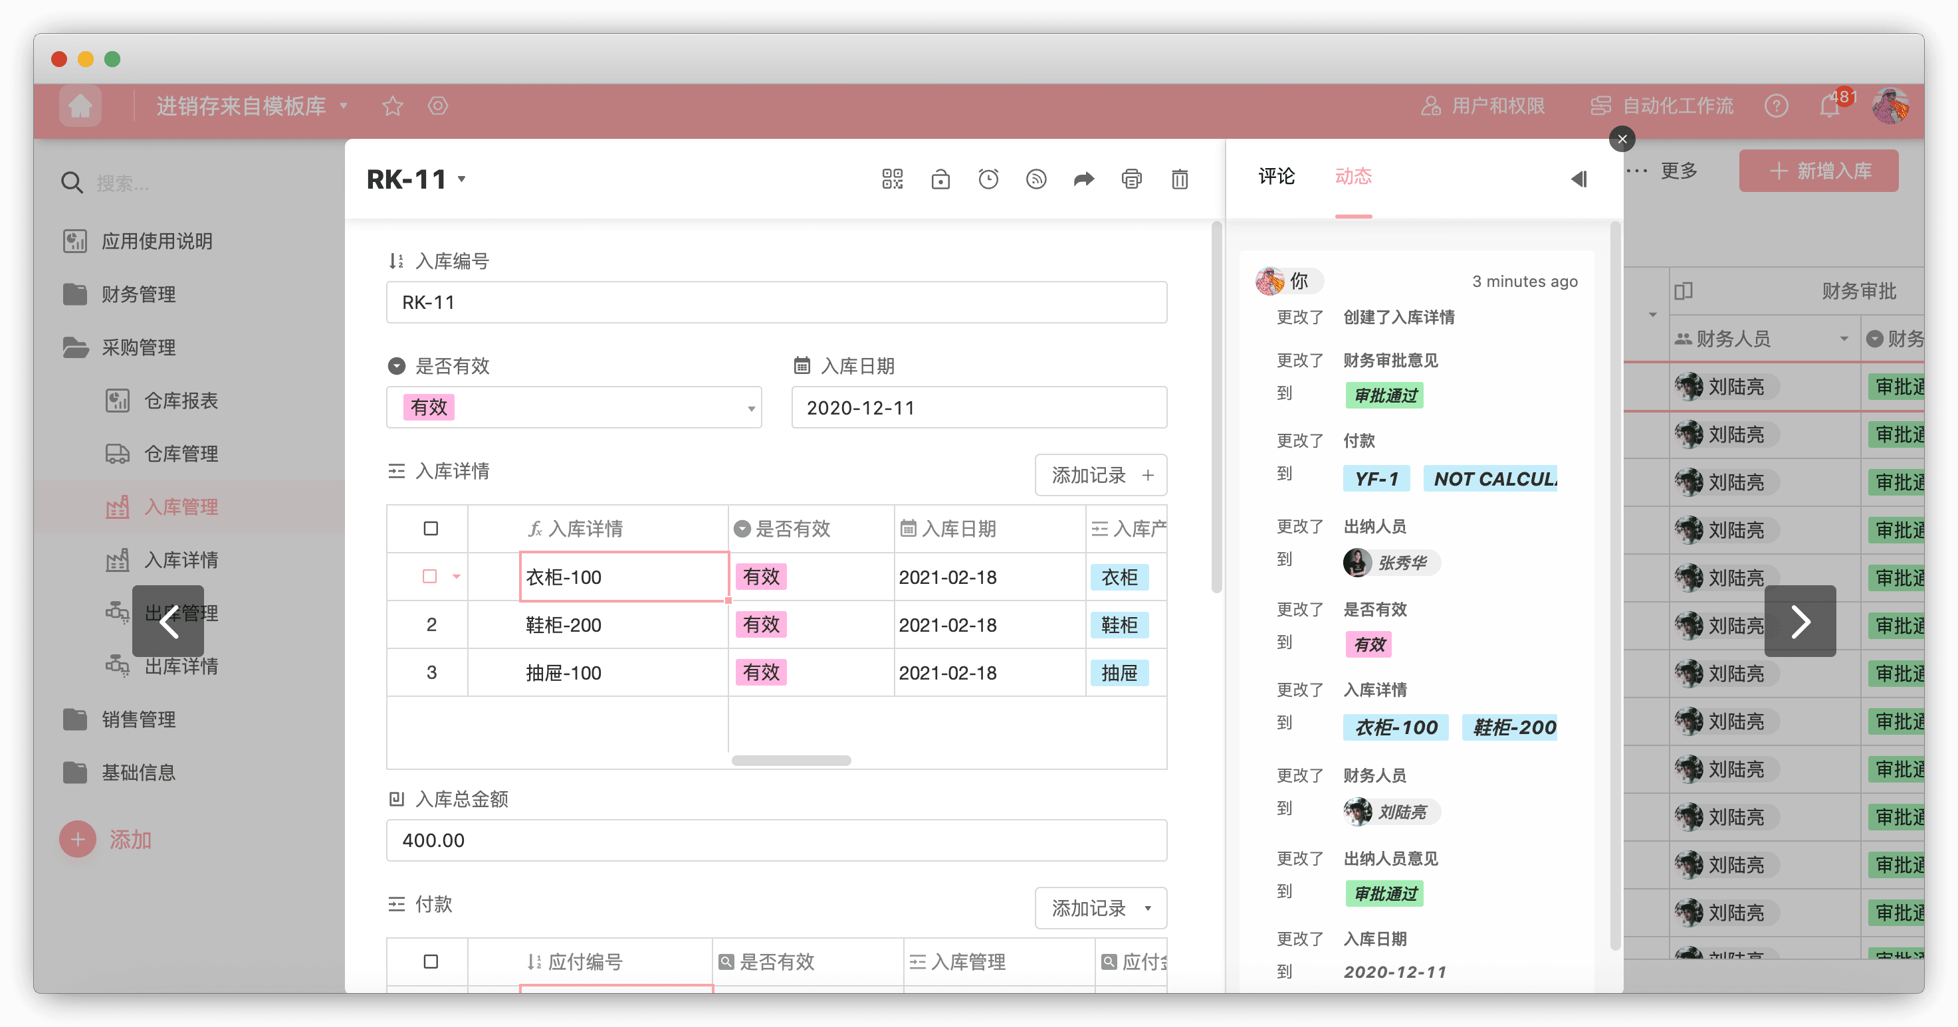This screenshot has width=1958, height=1027.
Task: Click the YF-1 tag in activity log
Action: [1376, 480]
